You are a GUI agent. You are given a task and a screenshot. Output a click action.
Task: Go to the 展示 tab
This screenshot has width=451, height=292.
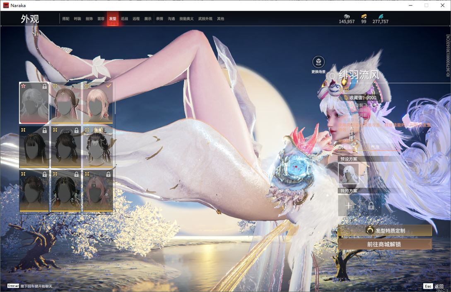(148, 19)
